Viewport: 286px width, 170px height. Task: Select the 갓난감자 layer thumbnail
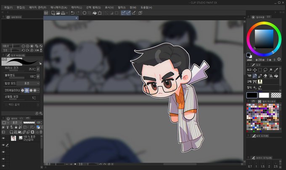point(13,138)
